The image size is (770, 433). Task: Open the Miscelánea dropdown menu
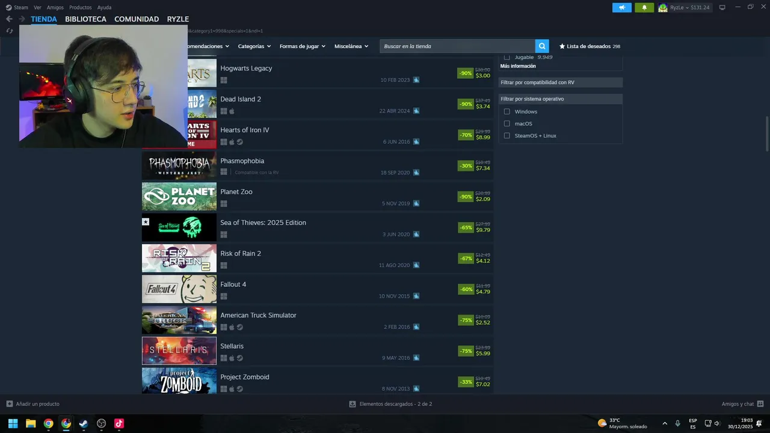[351, 46]
